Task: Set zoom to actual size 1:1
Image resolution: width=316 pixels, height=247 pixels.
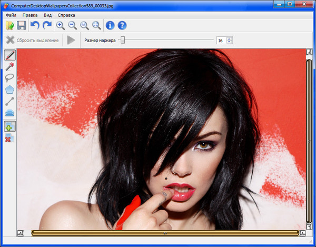Action: [84, 25]
